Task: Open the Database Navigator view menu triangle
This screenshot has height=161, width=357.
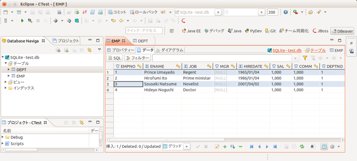Action: [99, 49]
